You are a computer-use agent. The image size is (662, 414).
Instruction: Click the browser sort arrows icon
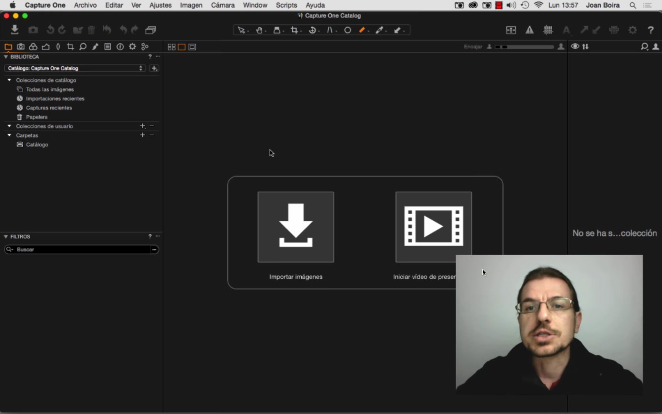point(585,46)
